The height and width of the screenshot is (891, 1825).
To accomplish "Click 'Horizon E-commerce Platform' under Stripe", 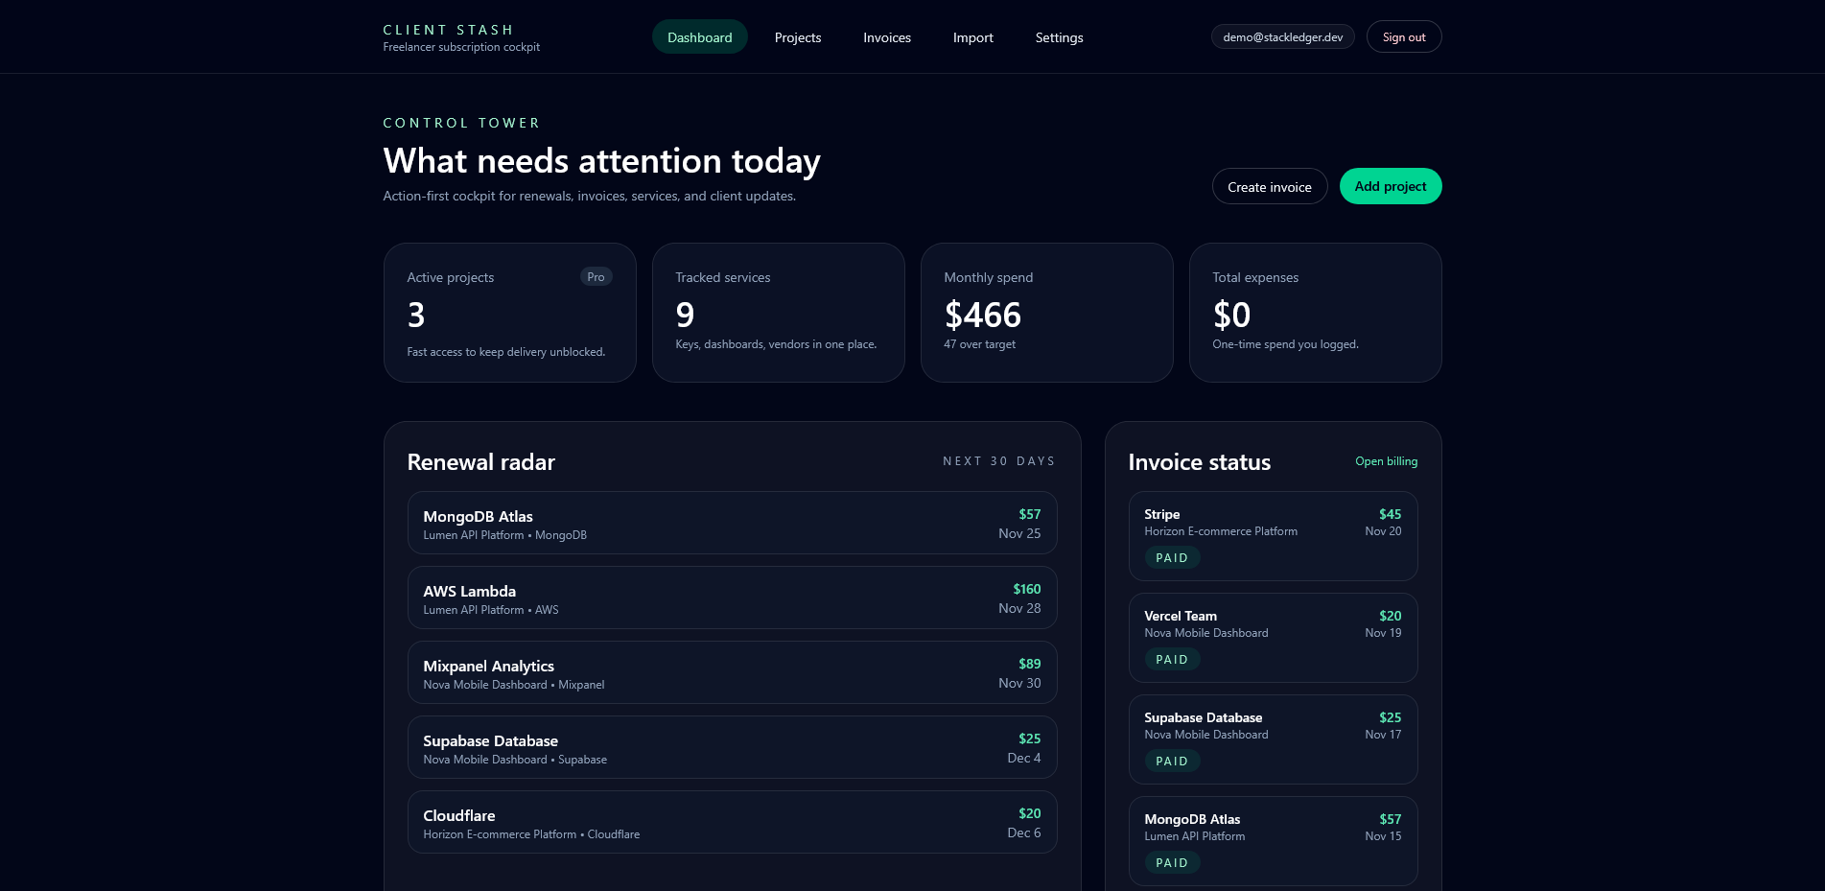I will point(1221,531).
